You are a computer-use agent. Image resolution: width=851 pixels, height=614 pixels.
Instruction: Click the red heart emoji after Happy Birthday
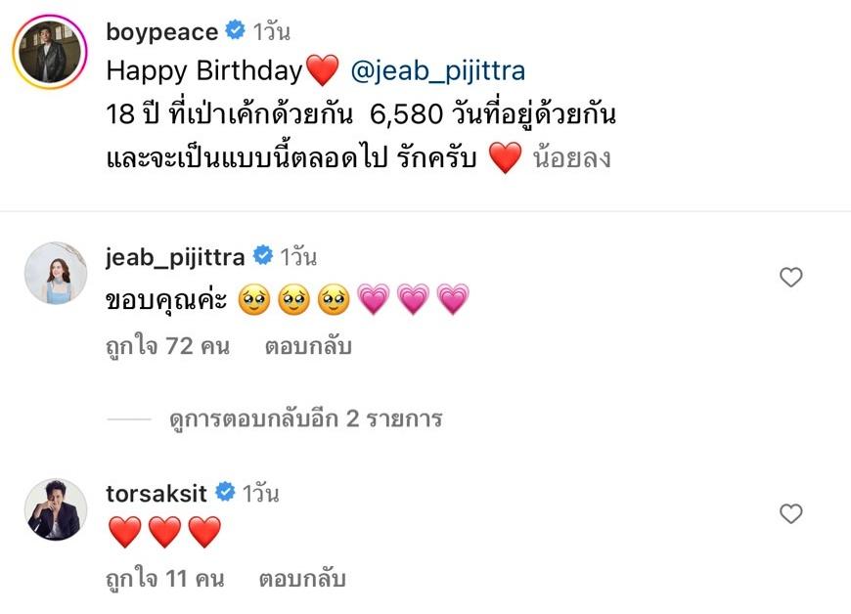coord(322,70)
